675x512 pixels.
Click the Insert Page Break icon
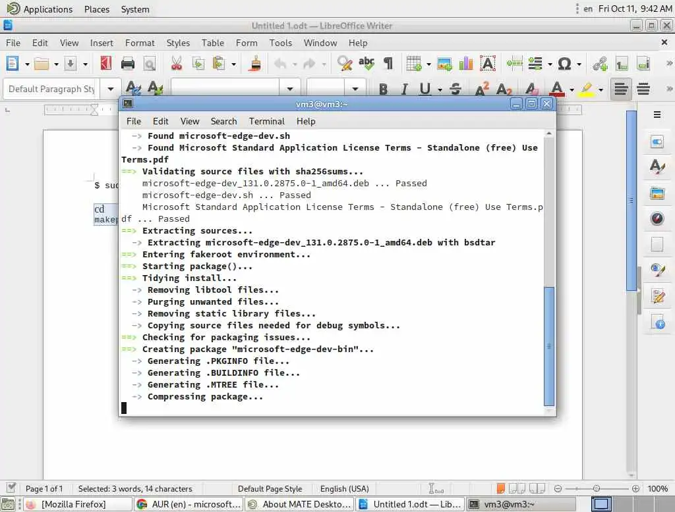tap(514, 64)
